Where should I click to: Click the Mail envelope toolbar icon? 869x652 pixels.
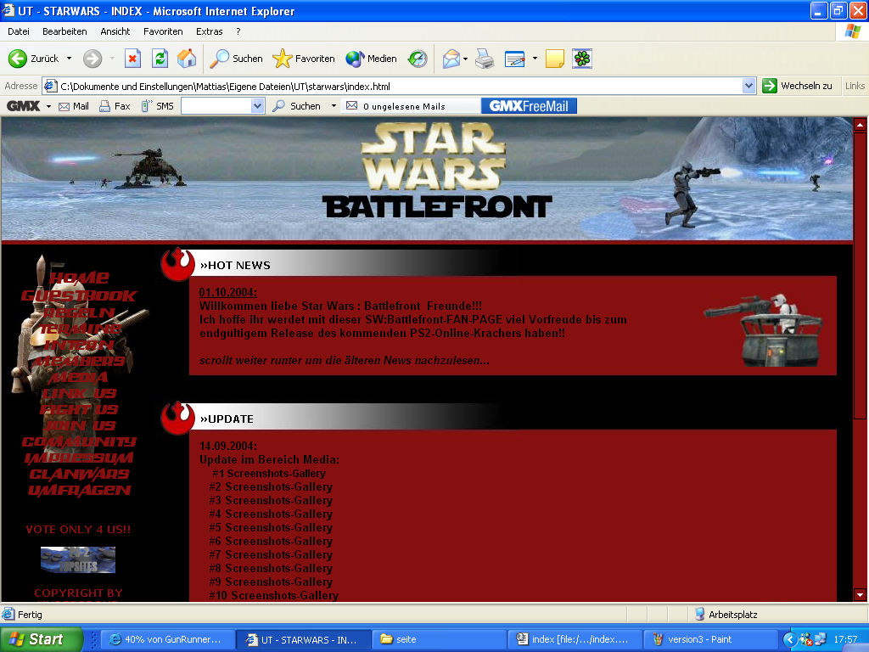coord(451,59)
